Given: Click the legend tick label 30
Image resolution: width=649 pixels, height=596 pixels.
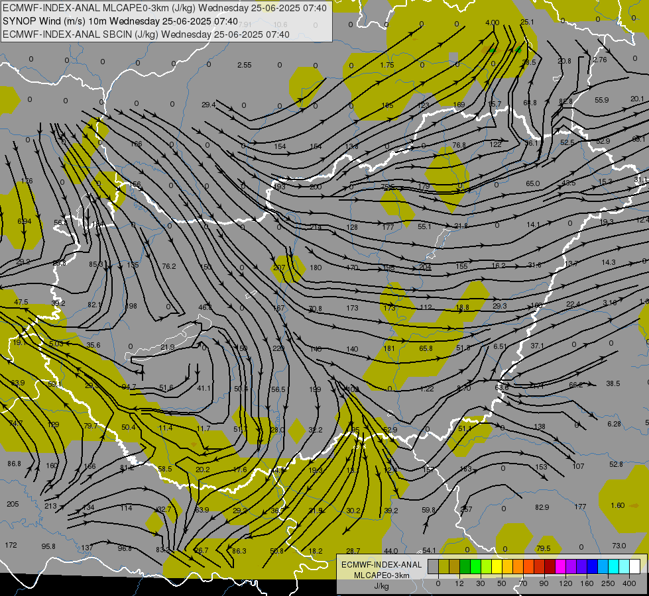Looking at the screenshot, I should click(x=480, y=583).
